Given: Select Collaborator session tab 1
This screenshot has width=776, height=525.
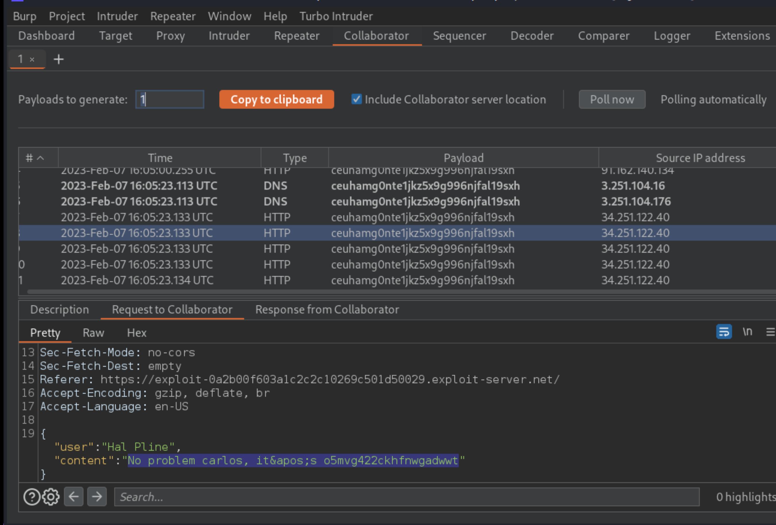Looking at the screenshot, I should [x=20, y=59].
